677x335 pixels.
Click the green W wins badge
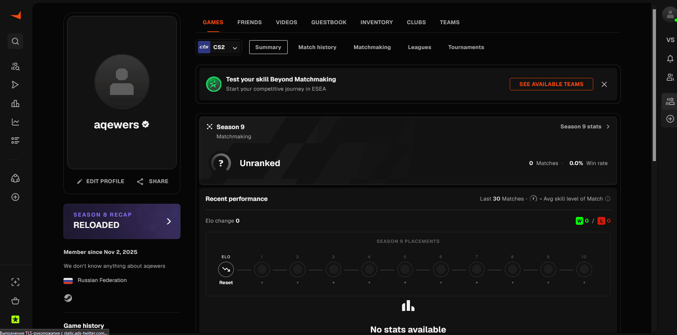[579, 221]
